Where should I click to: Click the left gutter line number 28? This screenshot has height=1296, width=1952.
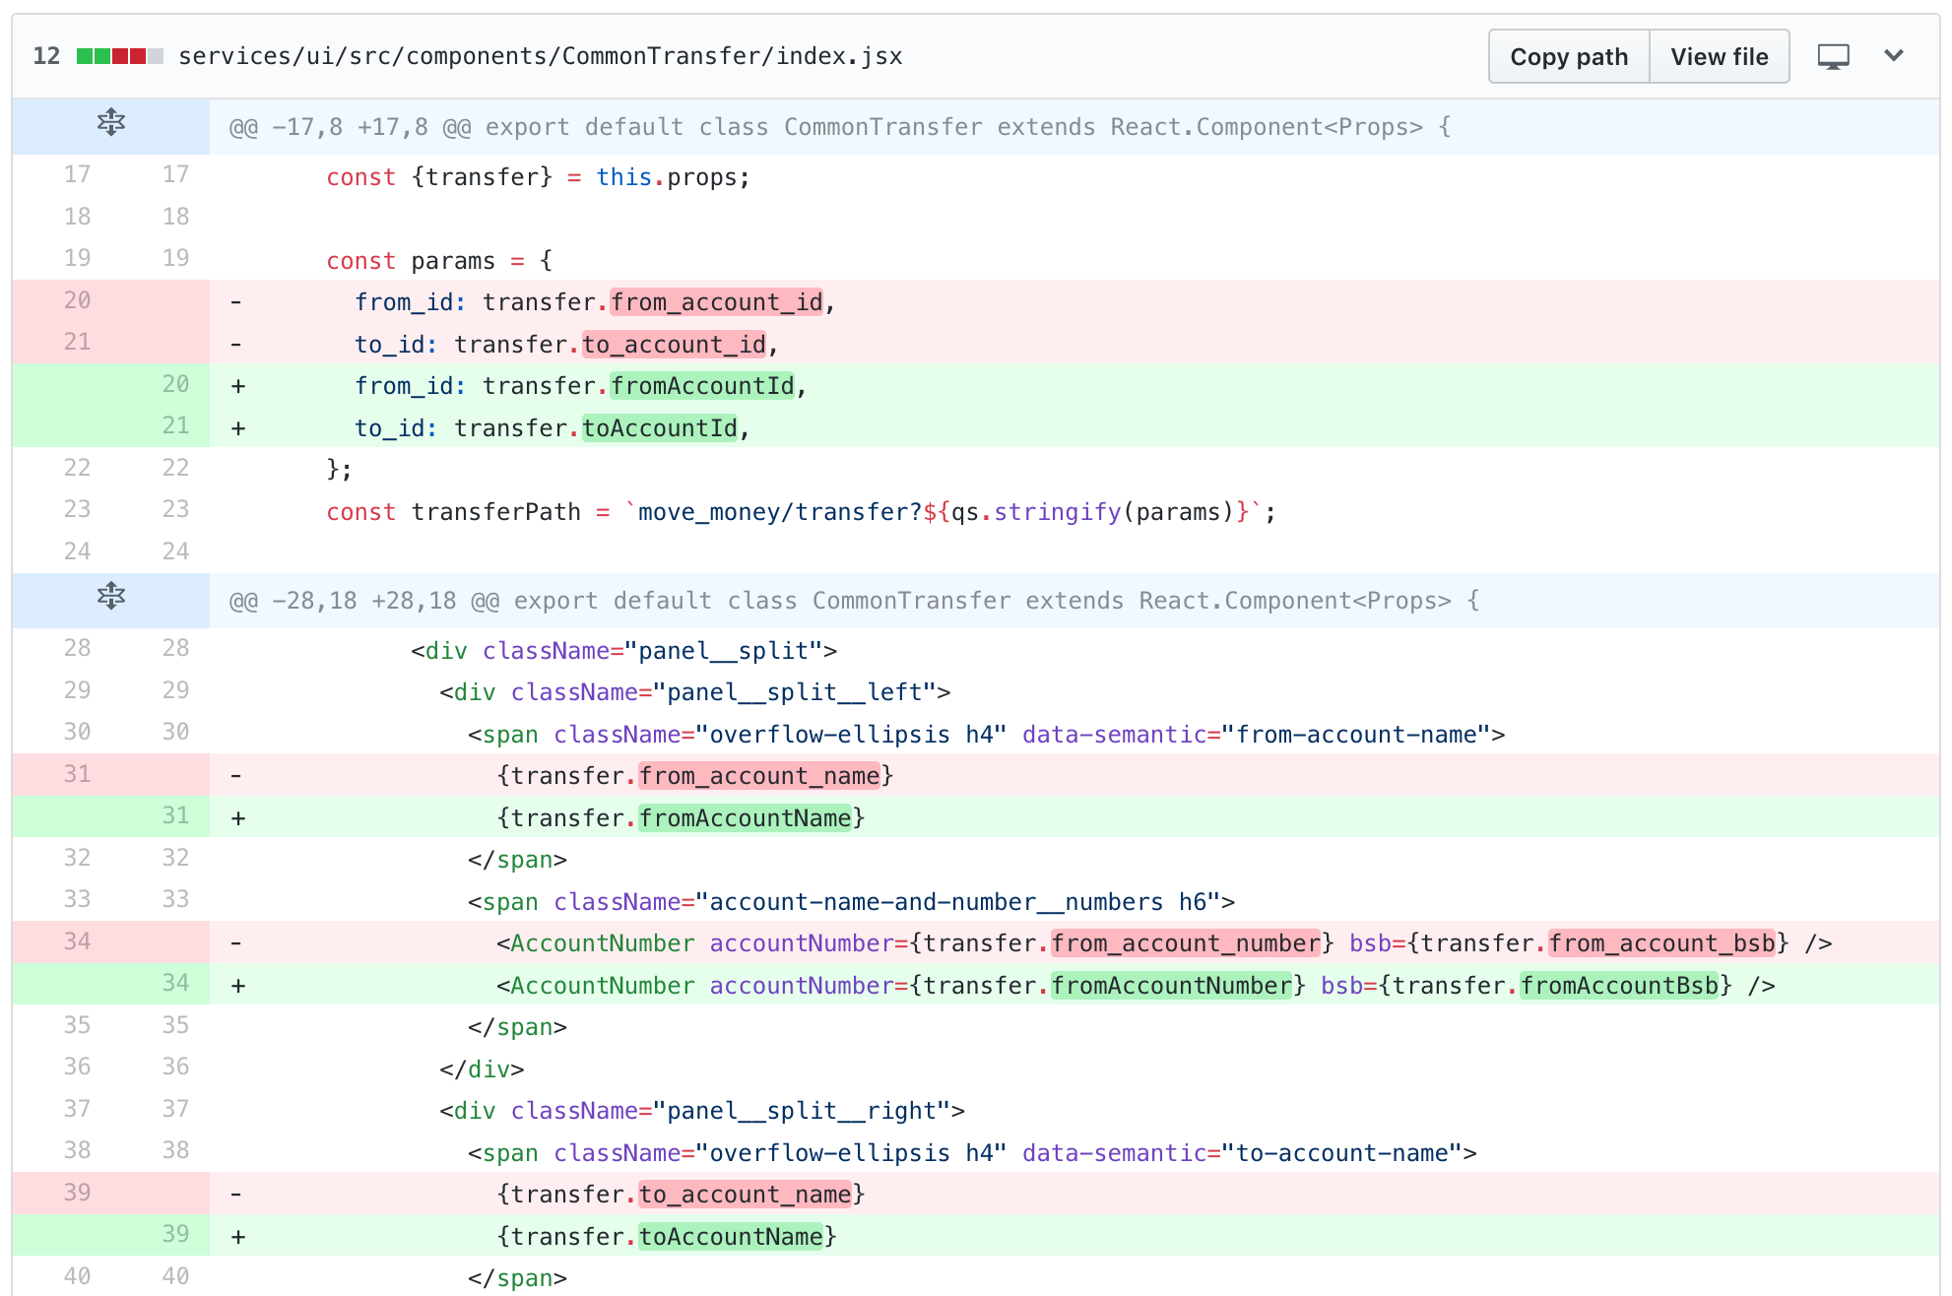coord(77,648)
